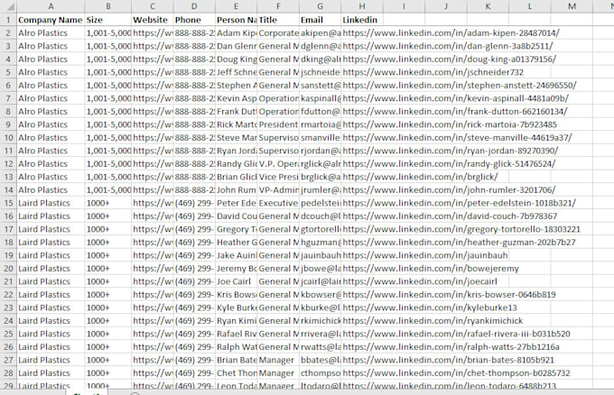Viewport: 614px width, 395px height.
Task: Open randy-glick-51476524 LinkedIn link
Action: pyautogui.click(x=449, y=164)
